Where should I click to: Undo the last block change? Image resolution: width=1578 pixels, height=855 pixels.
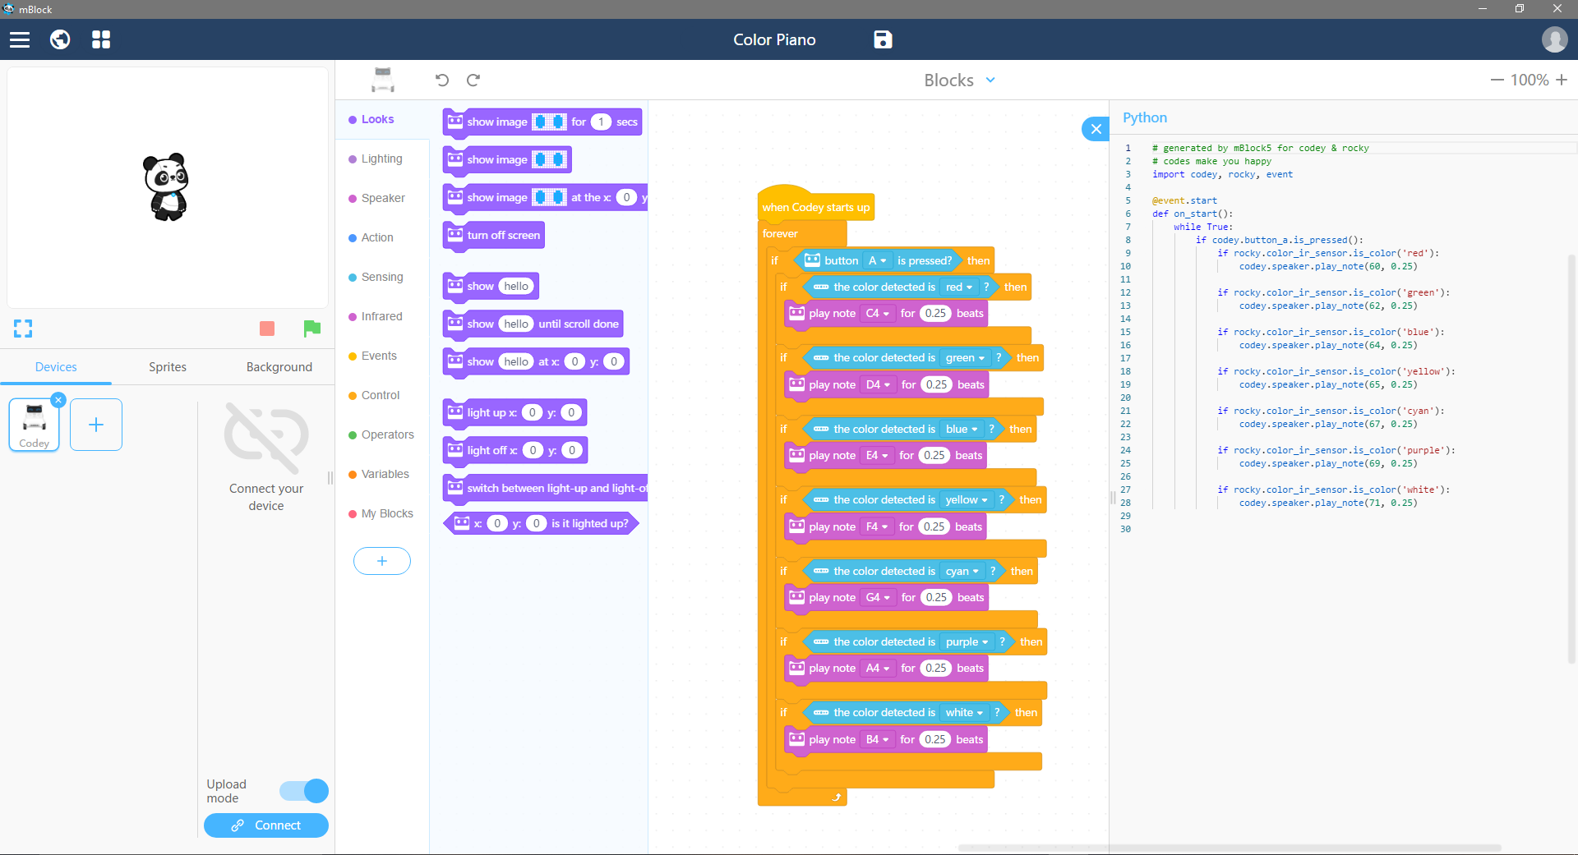pos(442,80)
